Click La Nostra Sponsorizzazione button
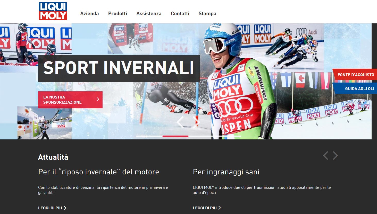377x214 pixels. [x=70, y=100]
